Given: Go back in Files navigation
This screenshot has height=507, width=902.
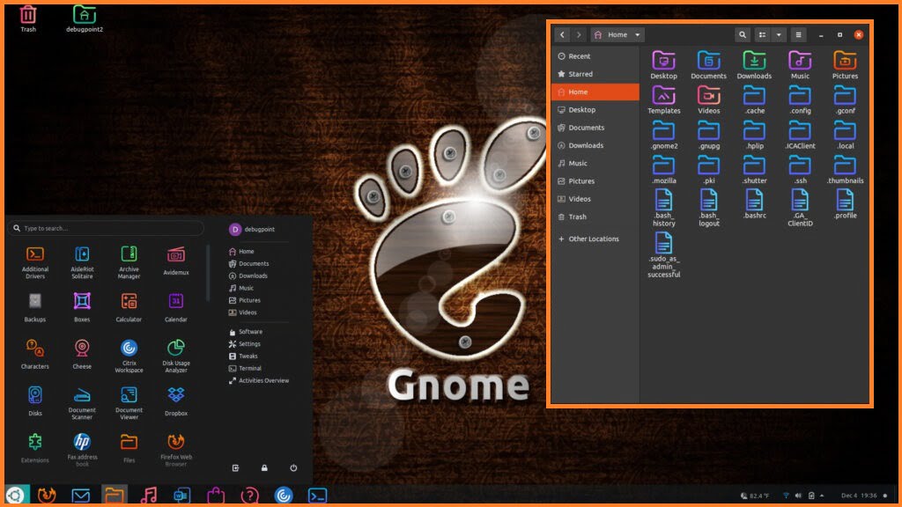Looking at the screenshot, I should coord(562,35).
